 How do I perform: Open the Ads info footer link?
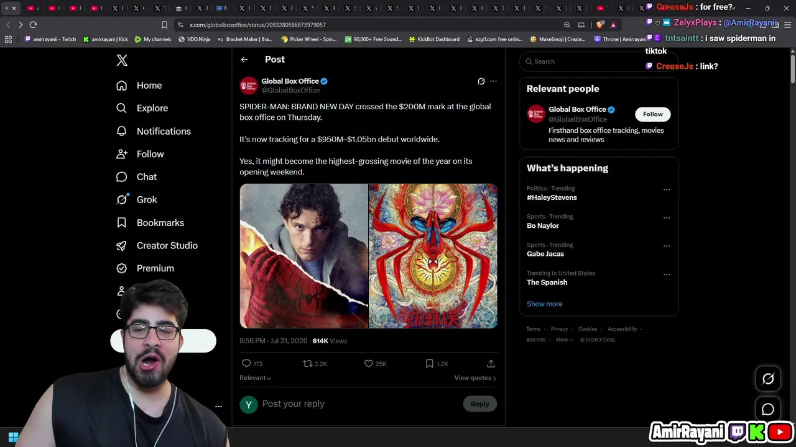535,340
